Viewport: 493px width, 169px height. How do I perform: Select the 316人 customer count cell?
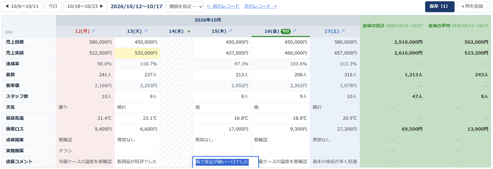(335, 75)
